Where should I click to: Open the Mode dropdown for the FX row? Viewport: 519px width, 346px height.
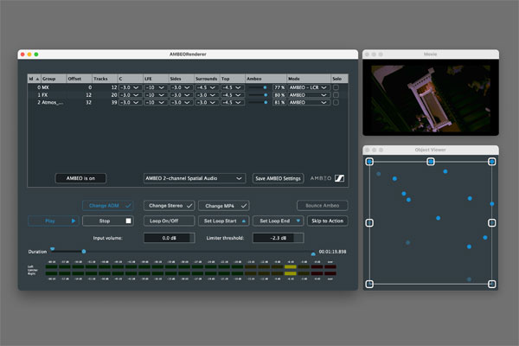coord(309,95)
